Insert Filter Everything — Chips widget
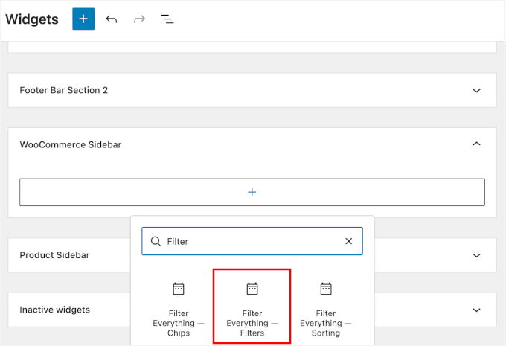Image resolution: width=506 pixels, height=346 pixels. click(179, 310)
